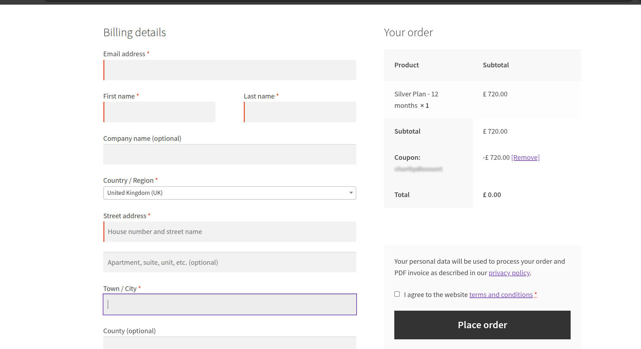
Task: Remove the applied coupon
Action: 525,158
